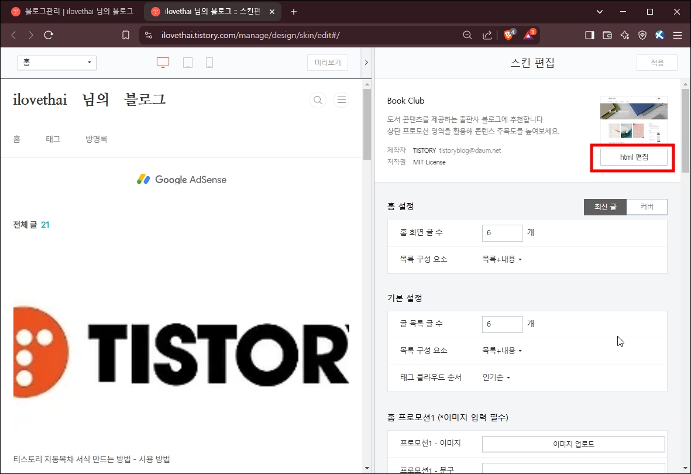Open the hamburger menu on the blog preview

point(342,100)
